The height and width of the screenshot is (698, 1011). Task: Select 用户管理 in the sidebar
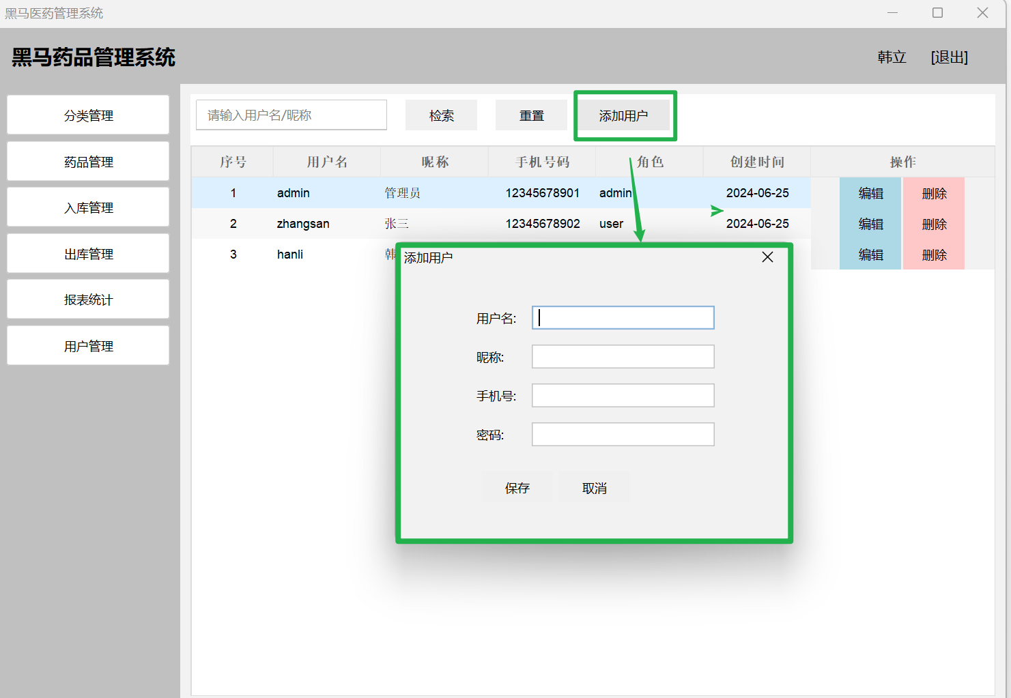coord(88,346)
